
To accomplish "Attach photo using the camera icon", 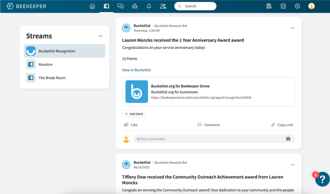I will click(288, 139).
